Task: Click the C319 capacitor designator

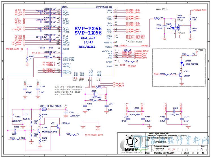Action: tap(175, 108)
